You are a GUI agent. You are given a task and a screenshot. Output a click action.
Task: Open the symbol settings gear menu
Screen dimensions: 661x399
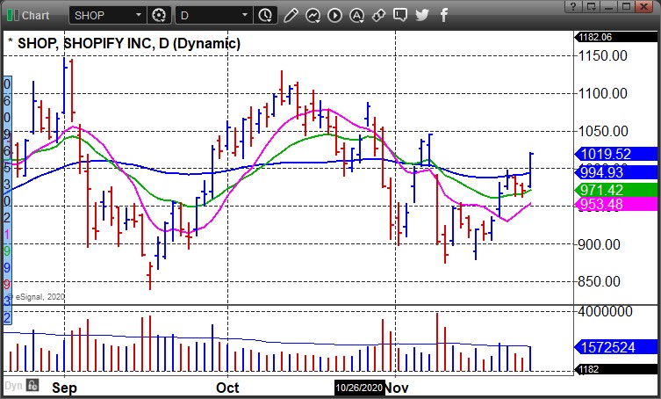pyautogui.click(x=159, y=16)
